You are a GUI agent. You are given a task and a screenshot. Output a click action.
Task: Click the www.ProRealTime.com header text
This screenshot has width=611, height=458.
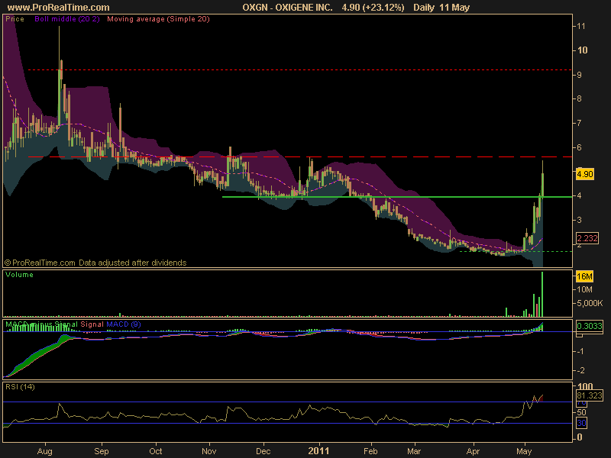click(59, 8)
